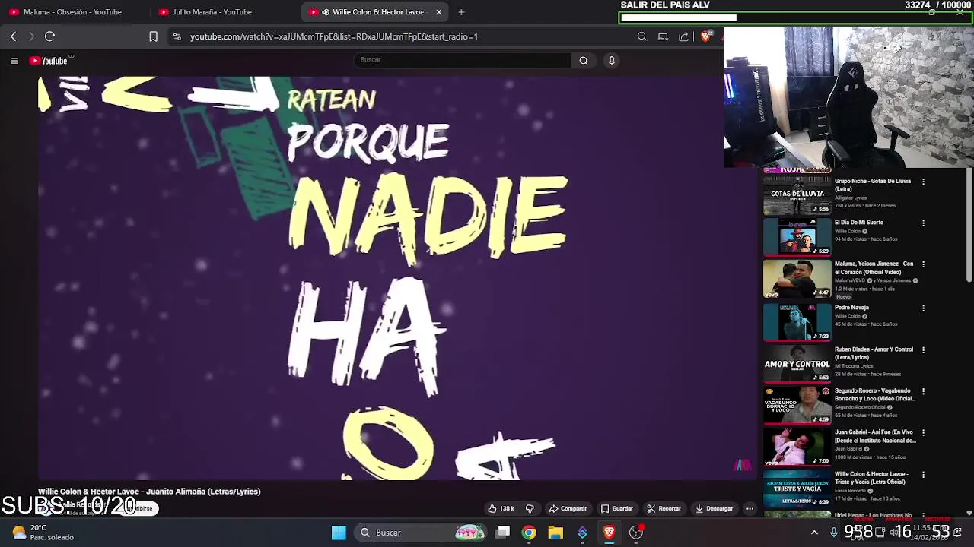Click the Compartir button
Viewport: 974px width, 547px height.
coord(568,508)
